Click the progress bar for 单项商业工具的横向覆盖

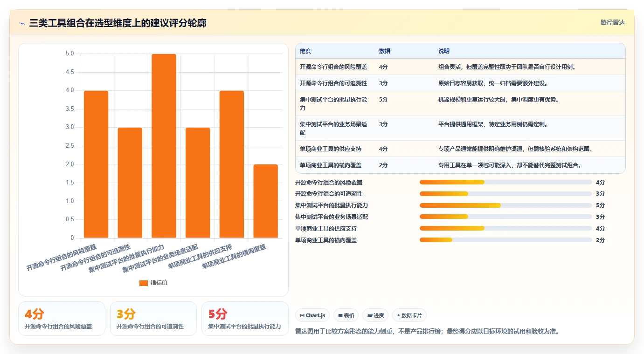pos(506,240)
